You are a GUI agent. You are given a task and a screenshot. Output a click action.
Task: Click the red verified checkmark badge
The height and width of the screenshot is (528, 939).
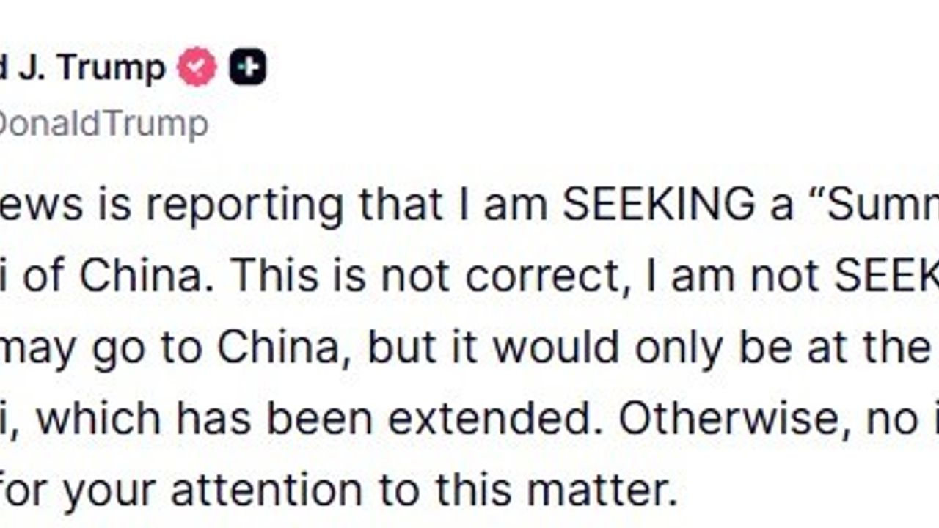[x=197, y=67]
